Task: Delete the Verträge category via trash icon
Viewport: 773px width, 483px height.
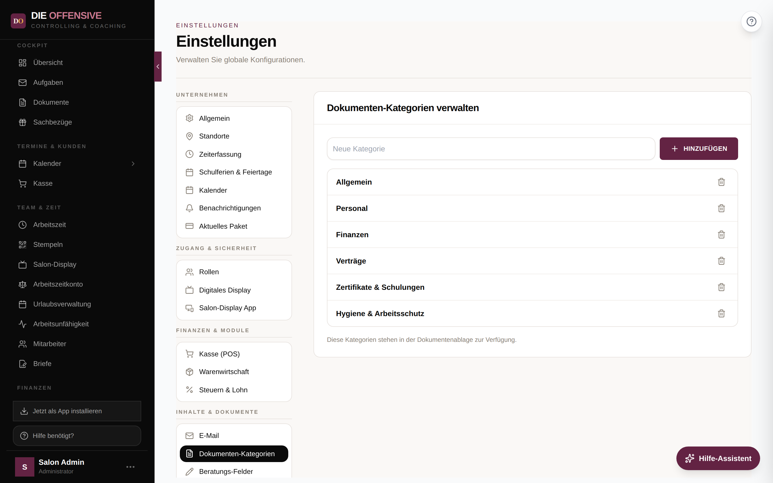Action: click(x=721, y=261)
